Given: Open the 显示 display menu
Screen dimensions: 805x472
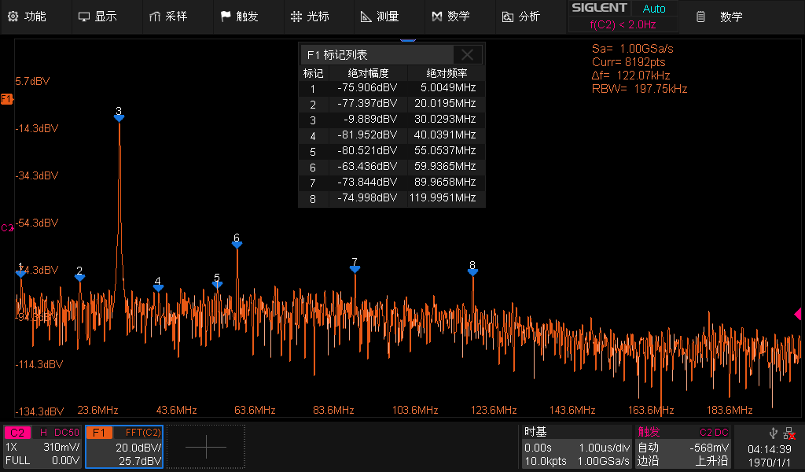Looking at the screenshot, I should pyautogui.click(x=97, y=17).
